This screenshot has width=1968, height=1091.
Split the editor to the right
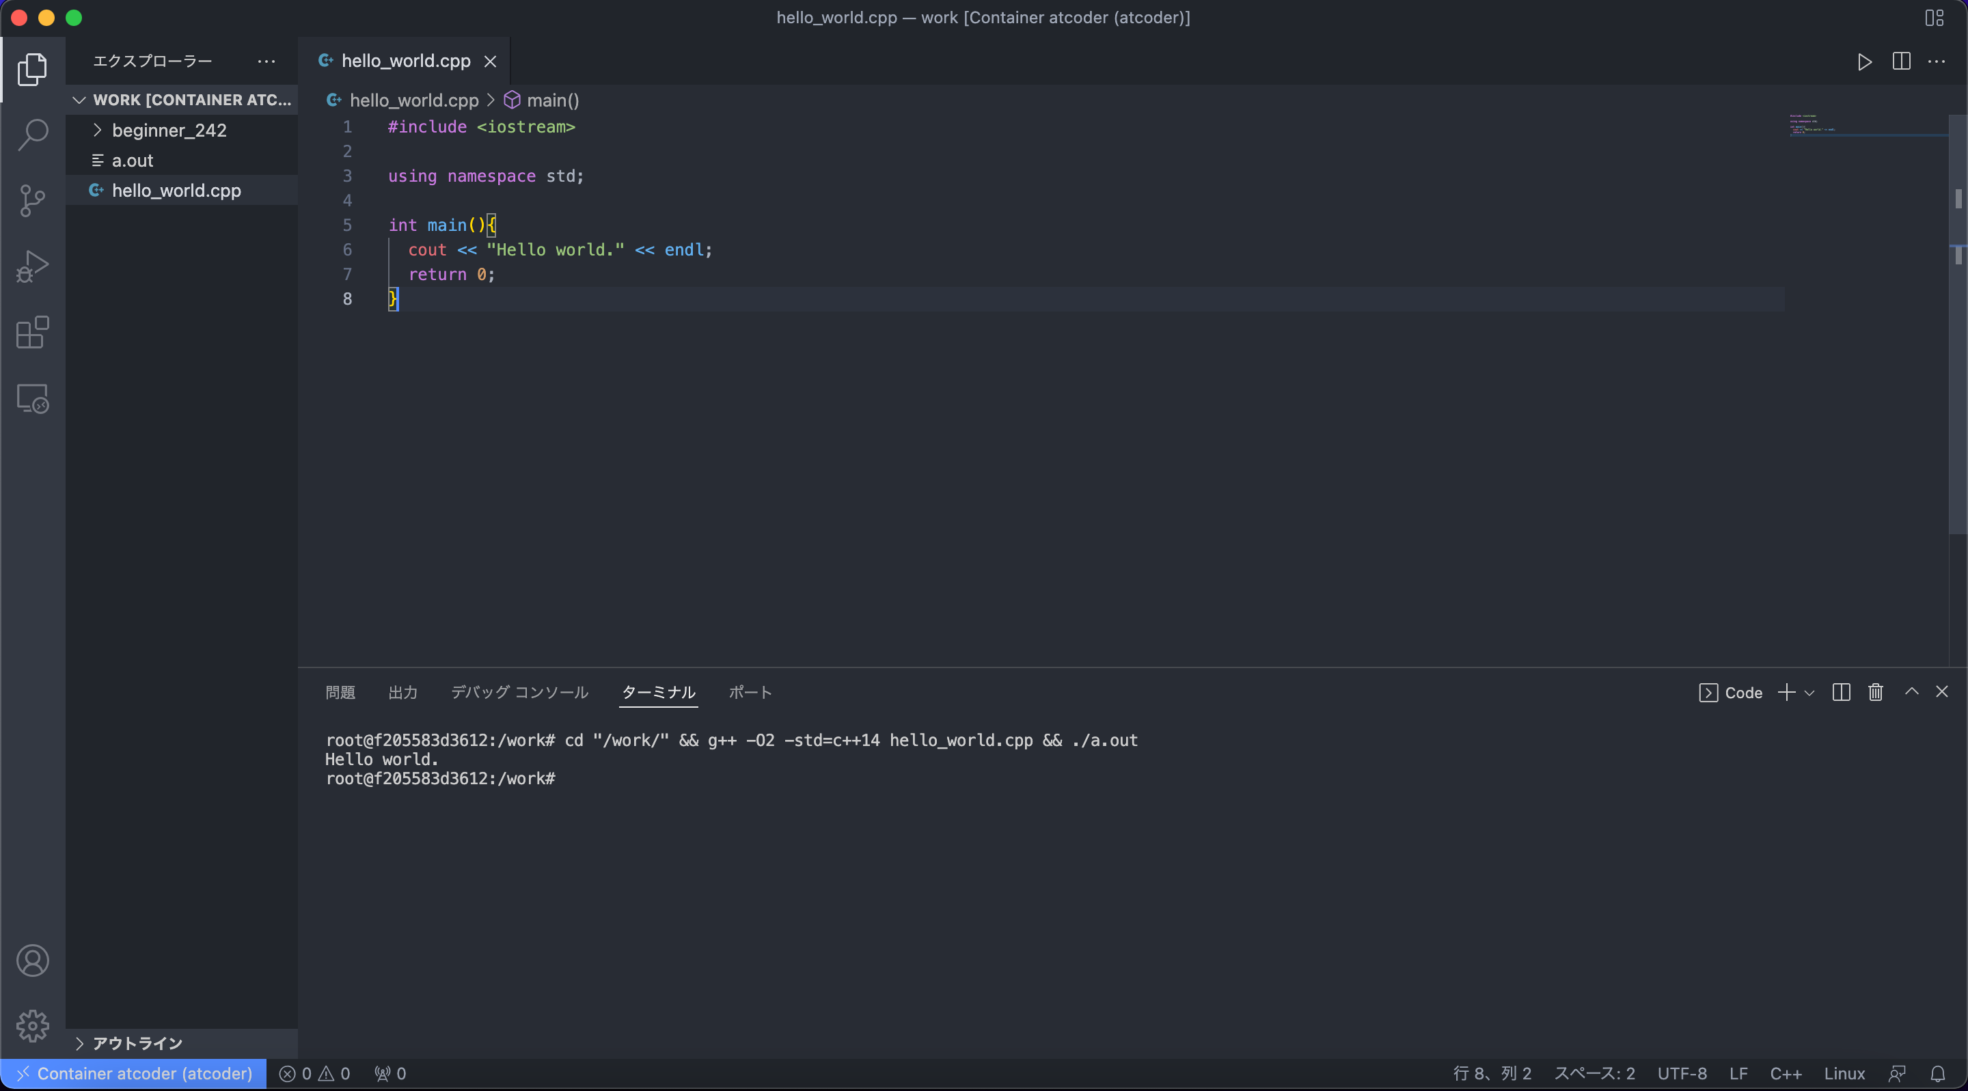(x=1901, y=62)
